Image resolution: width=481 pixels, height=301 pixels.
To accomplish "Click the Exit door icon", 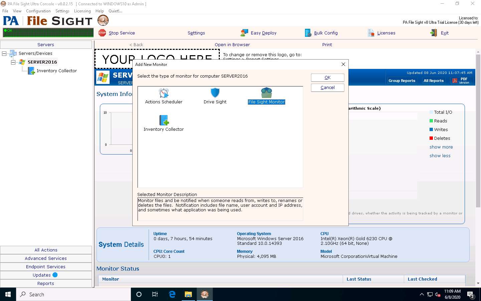I will tap(434, 33).
